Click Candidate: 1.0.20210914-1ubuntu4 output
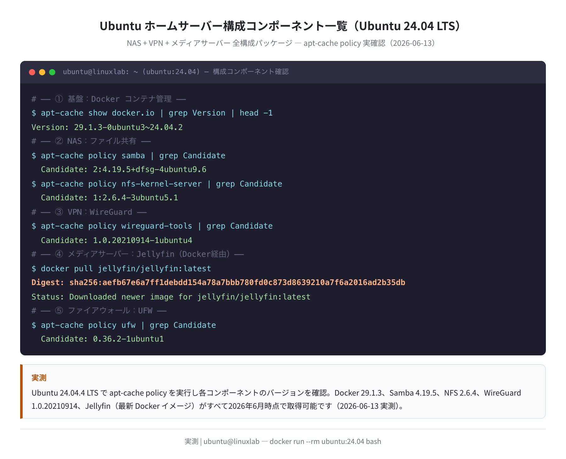This screenshot has width=566, height=459. pyautogui.click(x=117, y=240)
